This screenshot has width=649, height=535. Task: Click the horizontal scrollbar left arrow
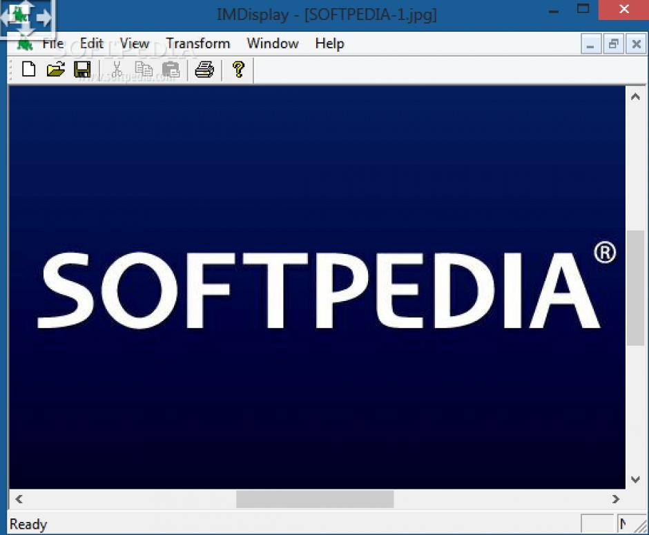tap(19, 499)
